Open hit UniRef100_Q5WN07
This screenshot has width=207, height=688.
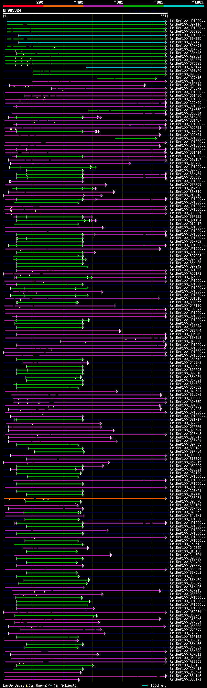(x=186, y=49)
